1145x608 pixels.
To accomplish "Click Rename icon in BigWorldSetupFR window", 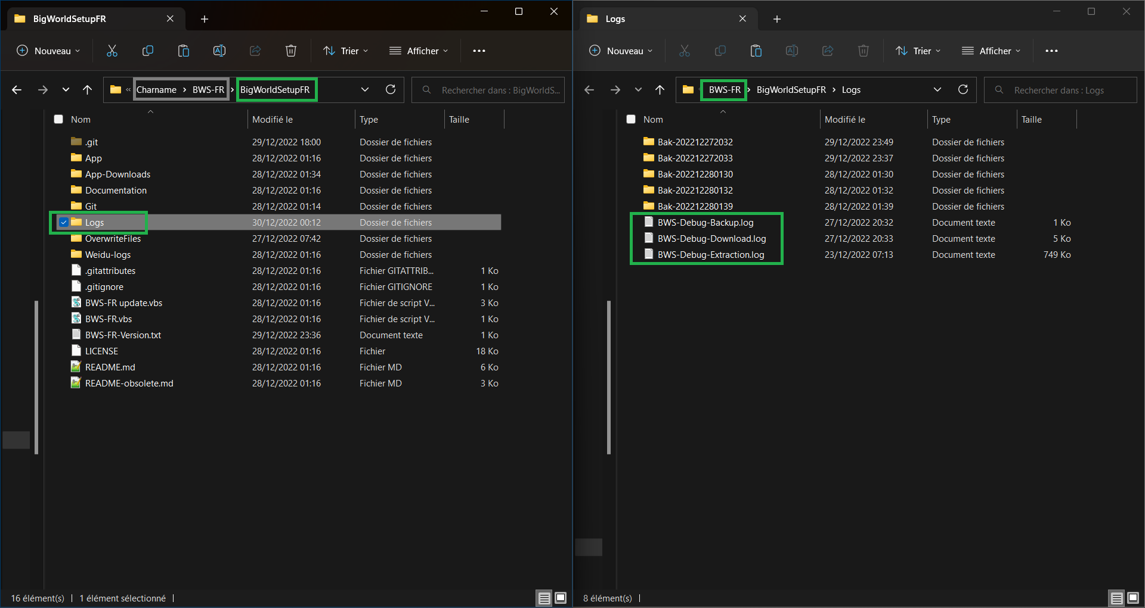I will 219,51.
